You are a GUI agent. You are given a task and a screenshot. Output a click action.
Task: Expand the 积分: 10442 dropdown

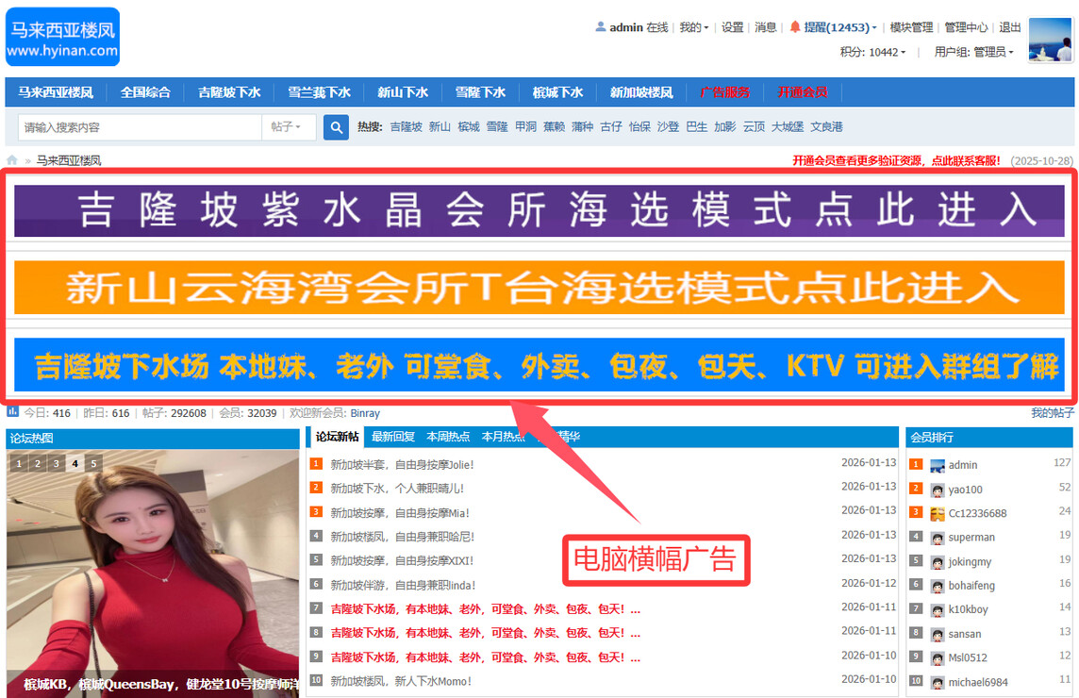[872, 52]
